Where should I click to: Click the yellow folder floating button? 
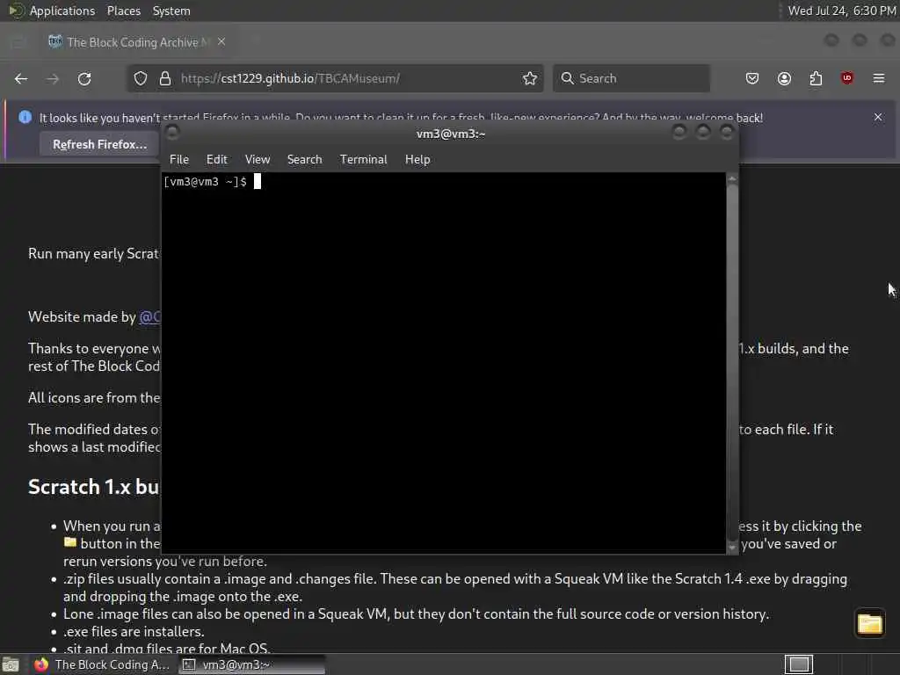869,624
